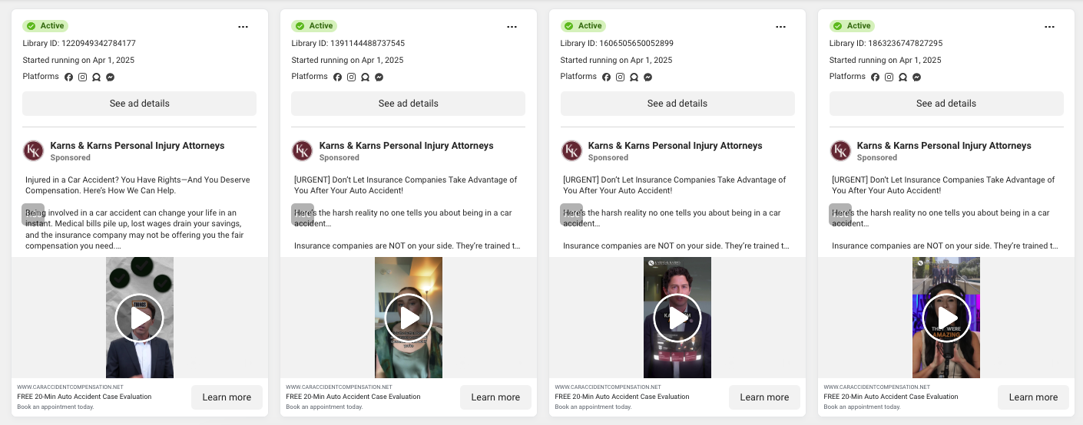Open three-dot menu for ad 1220949342784177

(243, 27)
